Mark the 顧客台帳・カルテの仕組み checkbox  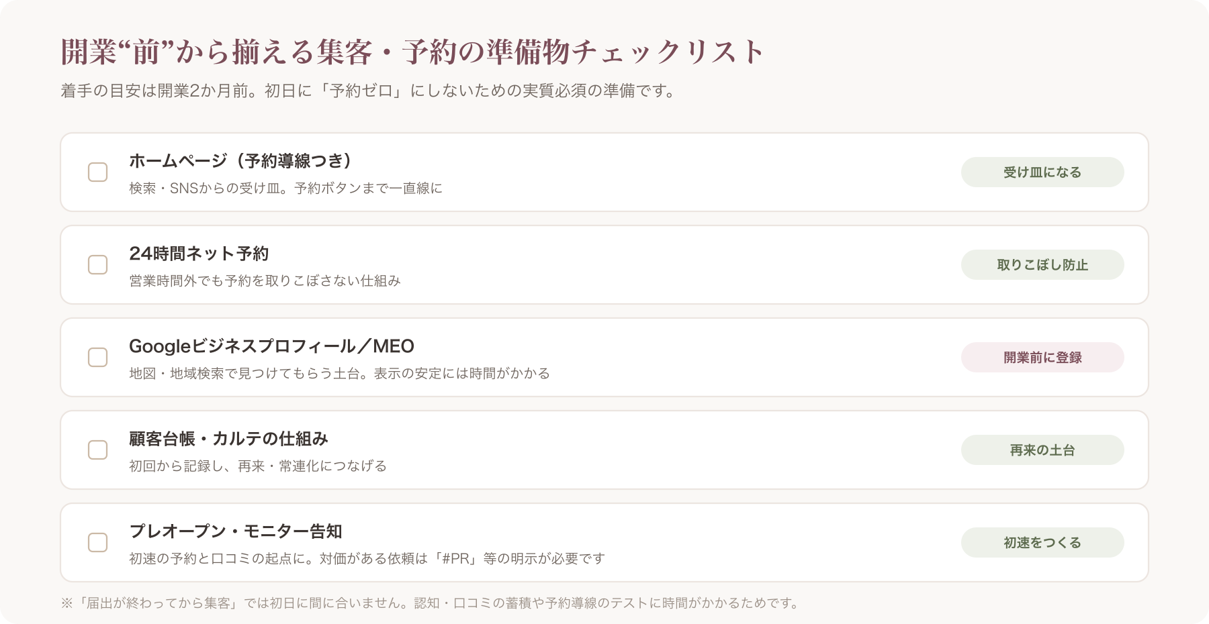pyautogui.click(x=98, y=450)
